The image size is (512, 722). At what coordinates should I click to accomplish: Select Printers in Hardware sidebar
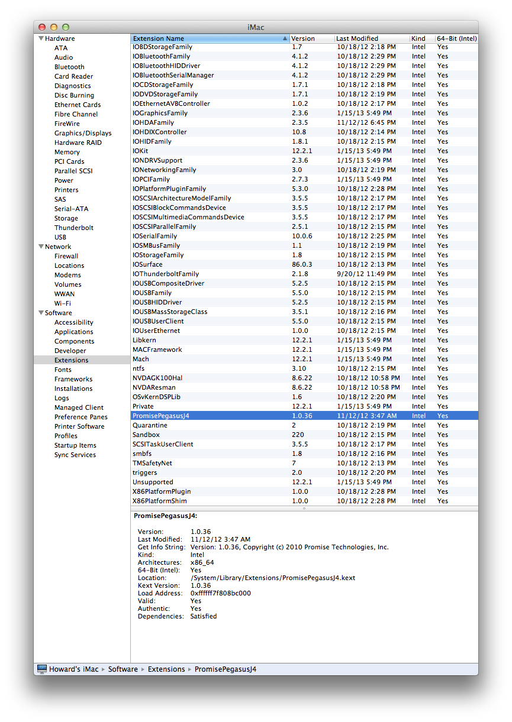(x=66, y=190)
